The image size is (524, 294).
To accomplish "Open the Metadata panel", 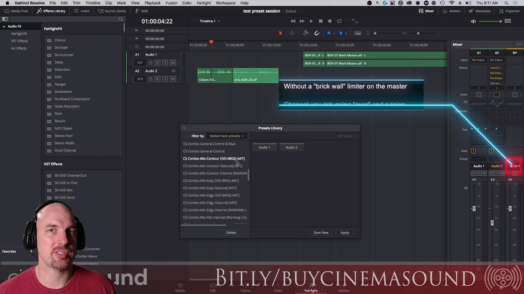I will point(479,11).
